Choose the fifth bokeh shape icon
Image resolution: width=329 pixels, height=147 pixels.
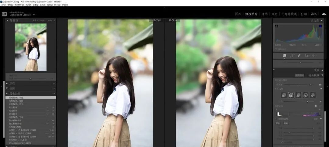(x=313, y=95)
